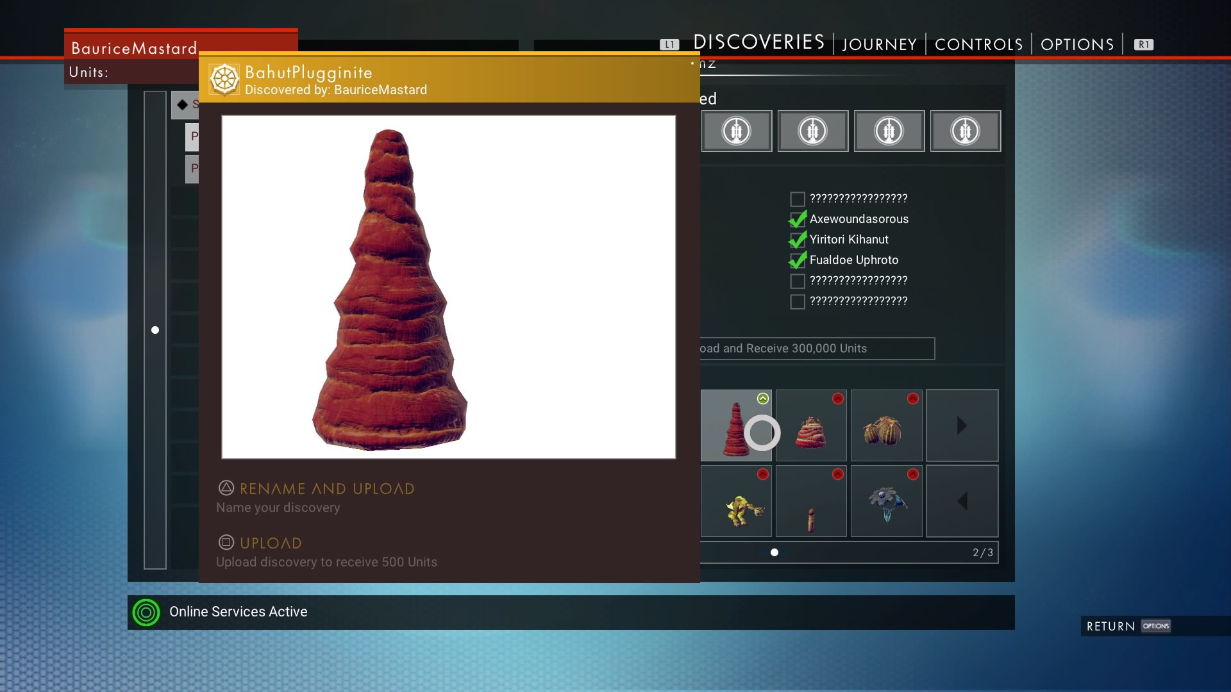The image size is (1231, 692).
Task: Click the BauriceMastard player name header
Action: [134, 48]
